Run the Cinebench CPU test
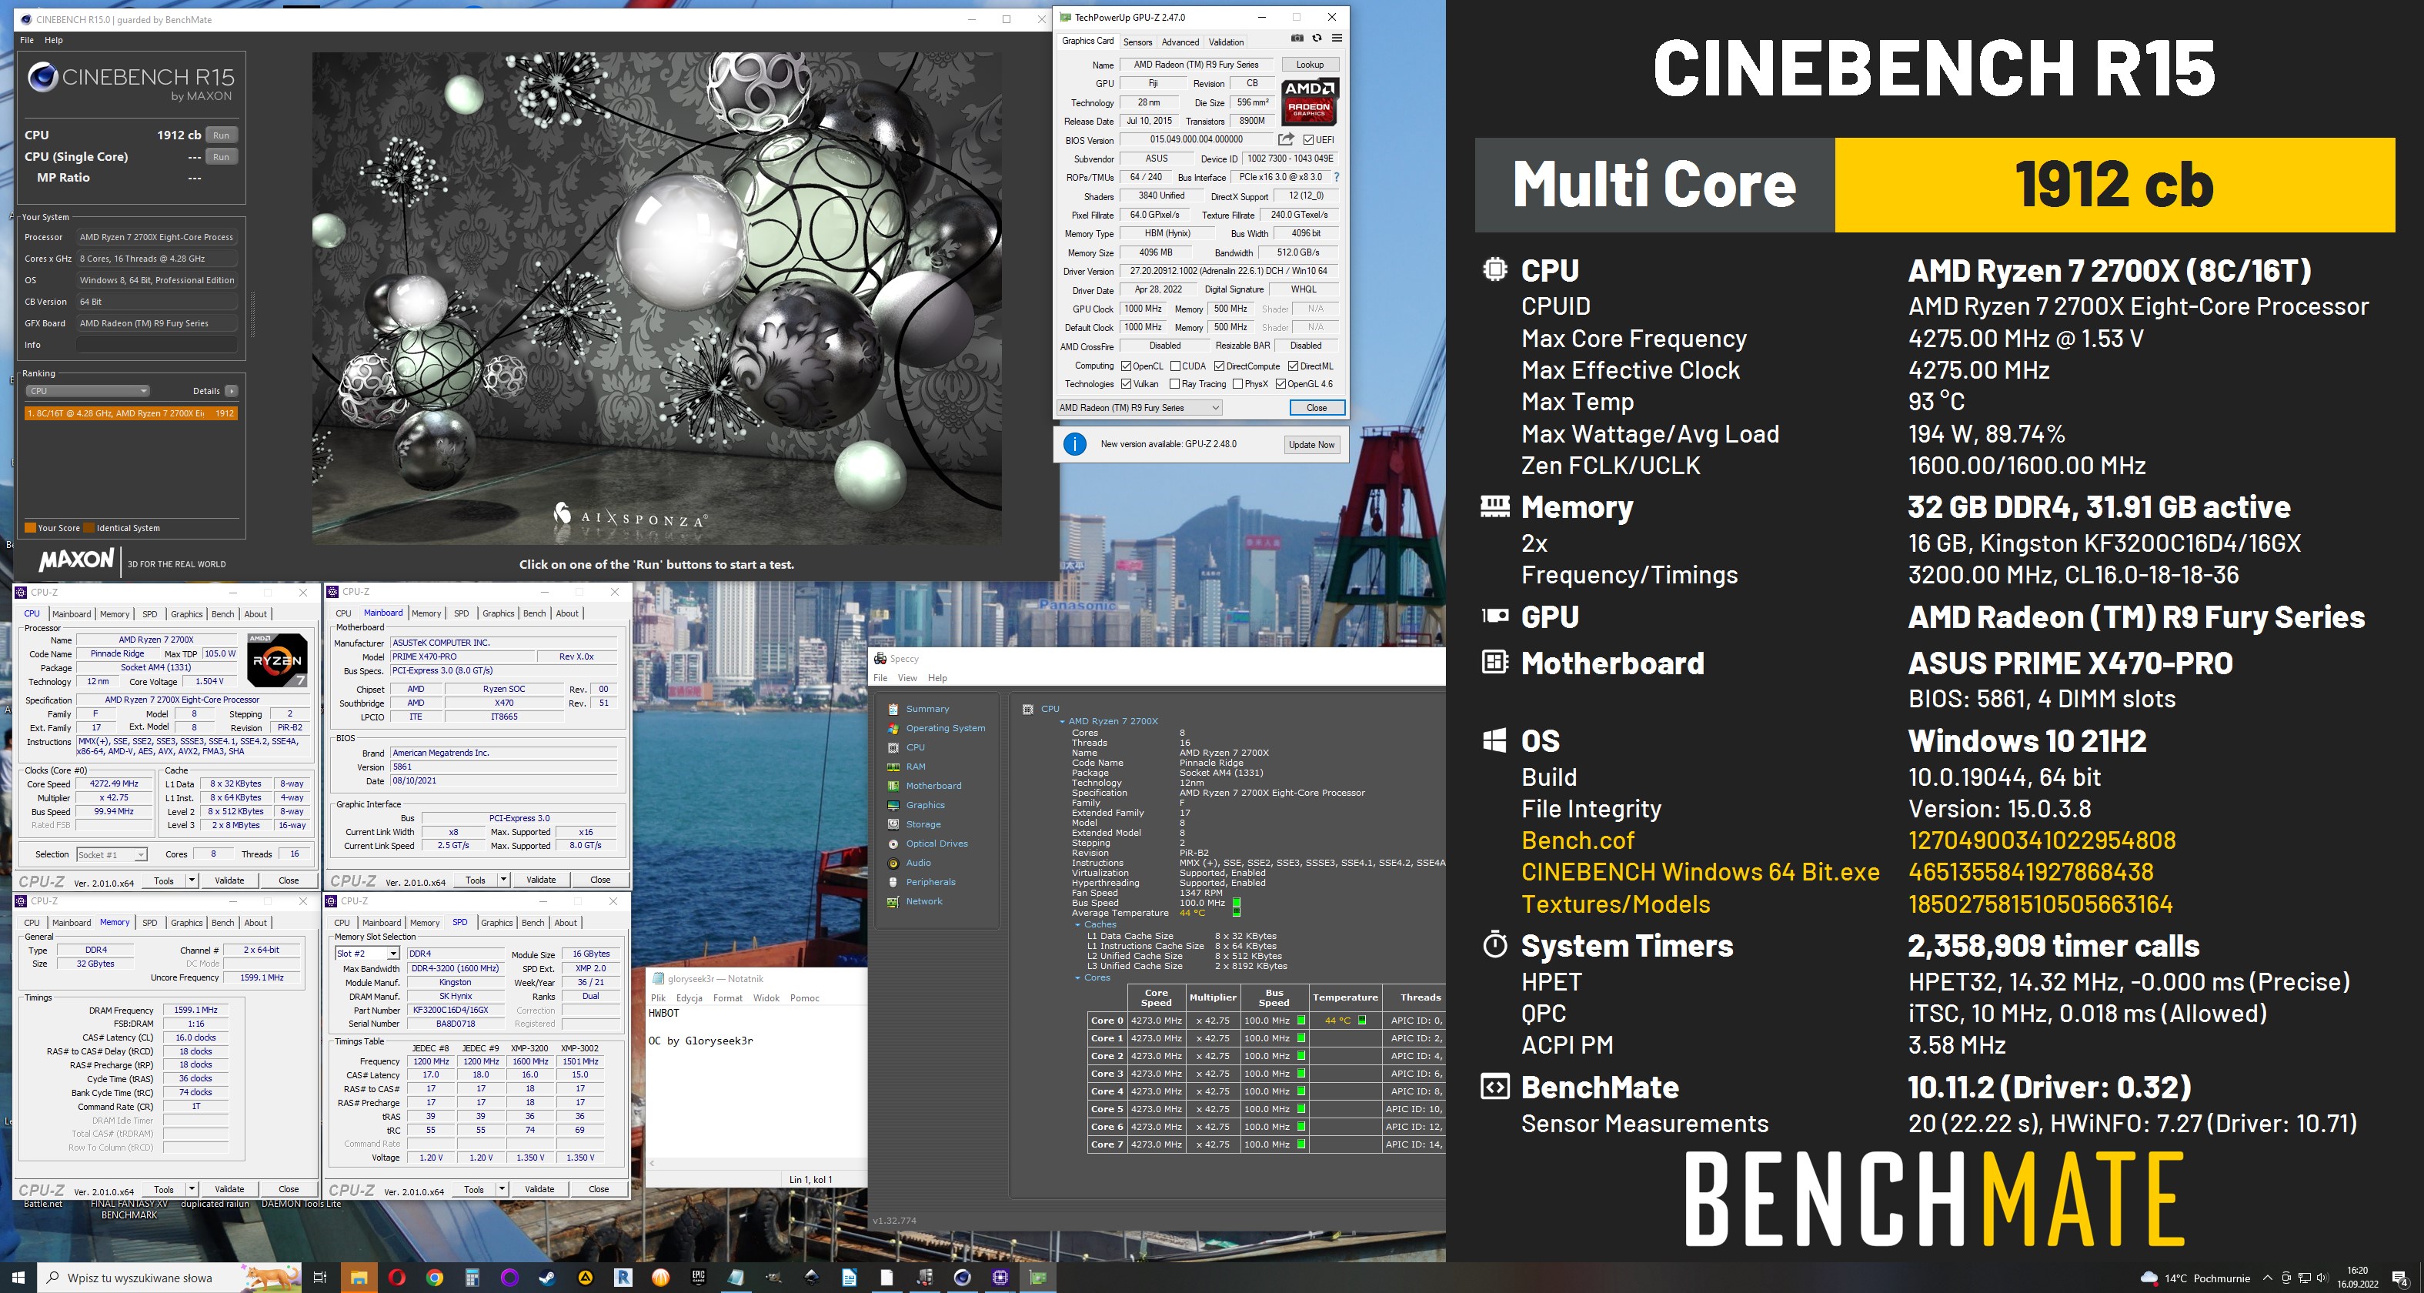2424x1293 pixels. tap(221, 135)
